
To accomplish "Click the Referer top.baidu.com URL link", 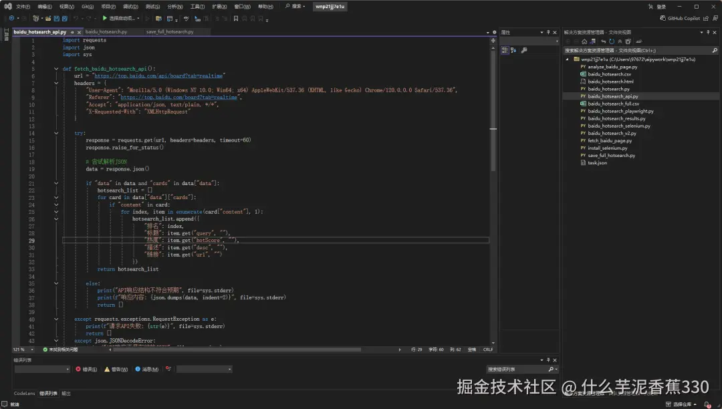I will click(178, 98).
